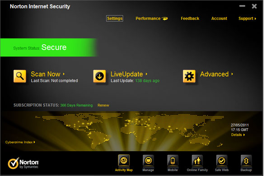Open the Cybercrime Index link
Screen dimensions: 271x176
coord(20,142)
